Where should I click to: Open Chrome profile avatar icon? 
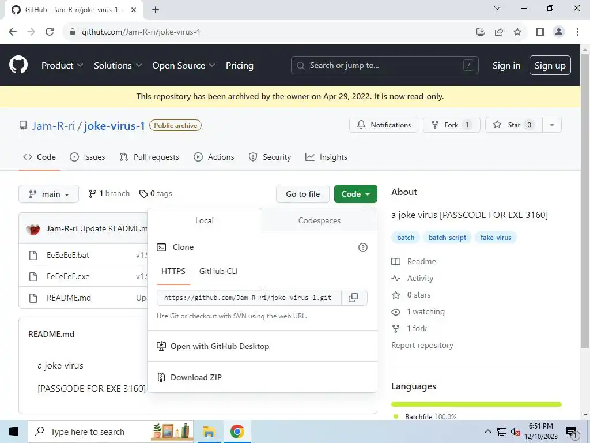[x=559, y=32]
